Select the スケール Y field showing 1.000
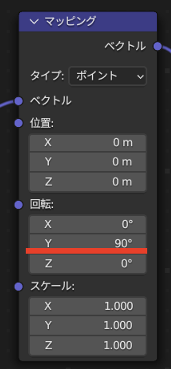The height and width of the screenshot is (369, 171). pos(87,325)
